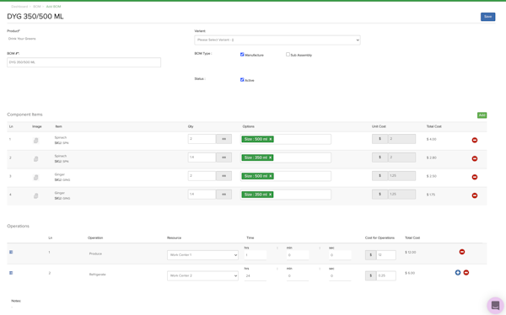Screen dimensions: 506x315
Task: Toggle the Manufacture BOM type checkbox
Action: [x=242, y=55]
